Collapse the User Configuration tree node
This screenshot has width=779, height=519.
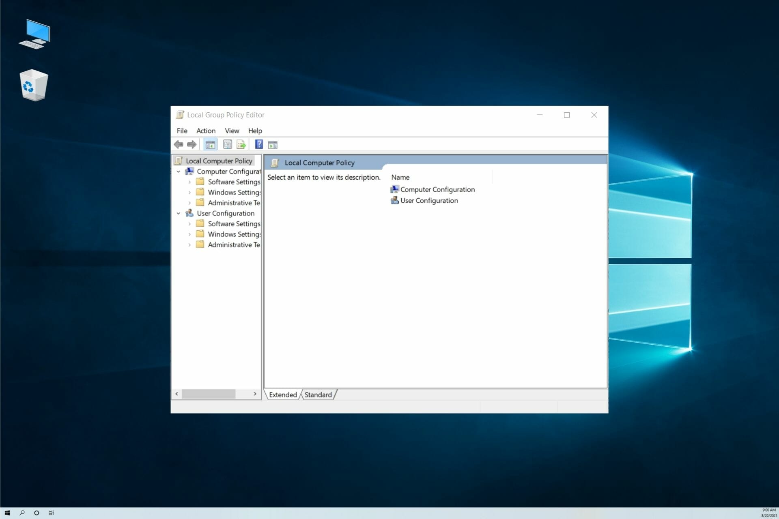[179, 213]
